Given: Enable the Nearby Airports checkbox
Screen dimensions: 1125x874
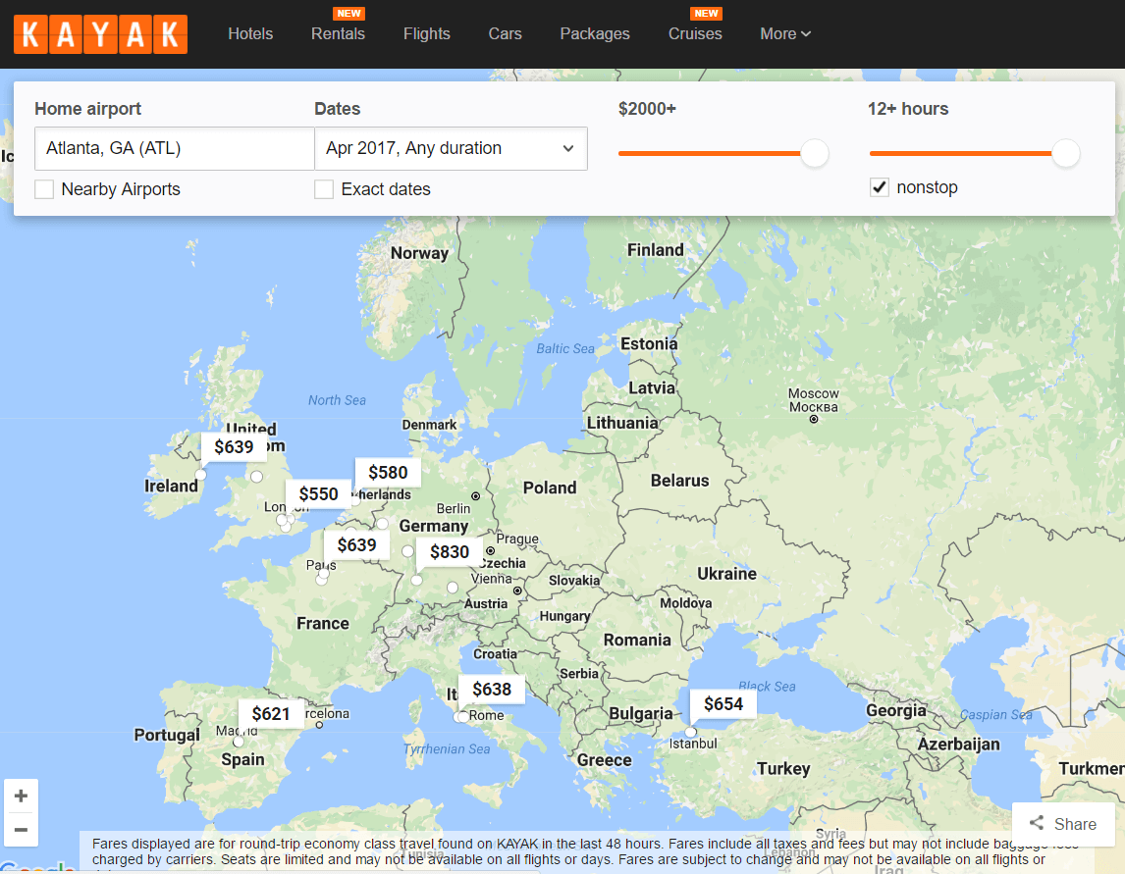Looking at the screenshot, I should 43,188.
